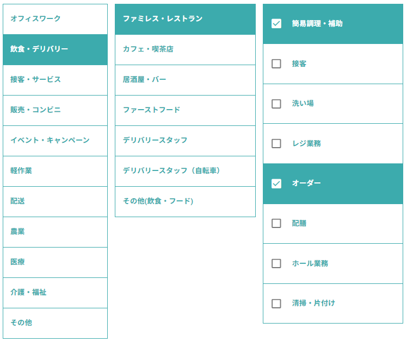Check the 接客 checkbox

276,64
